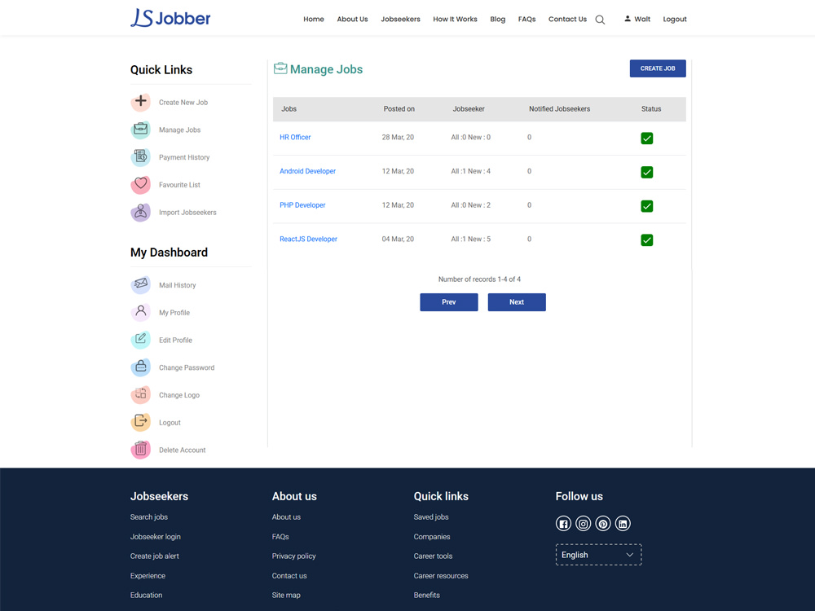The width and height of the screenshot is (815, 611).
Task: Click the Next pagination button
Action: click(517, 302)
